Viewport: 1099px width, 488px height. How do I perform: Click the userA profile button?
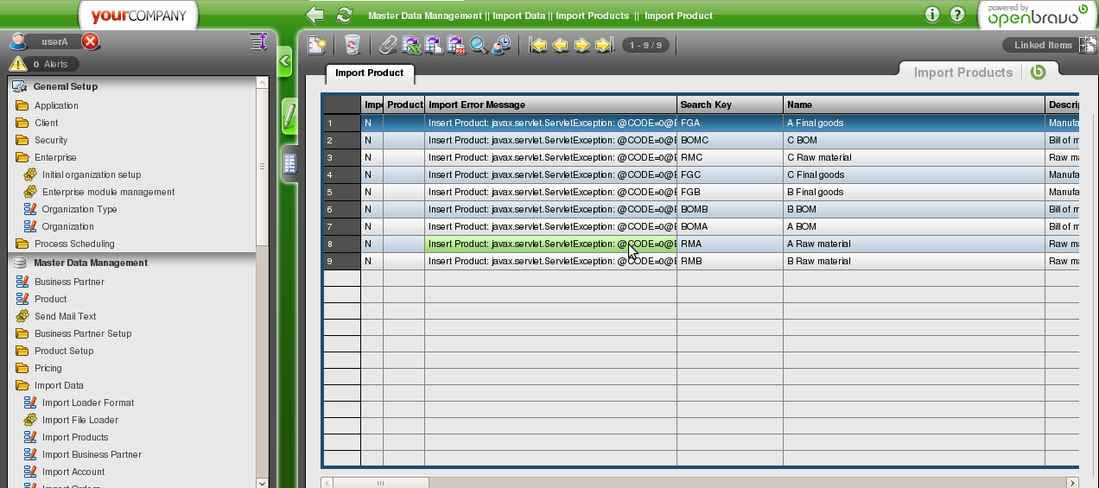(54, 41)
